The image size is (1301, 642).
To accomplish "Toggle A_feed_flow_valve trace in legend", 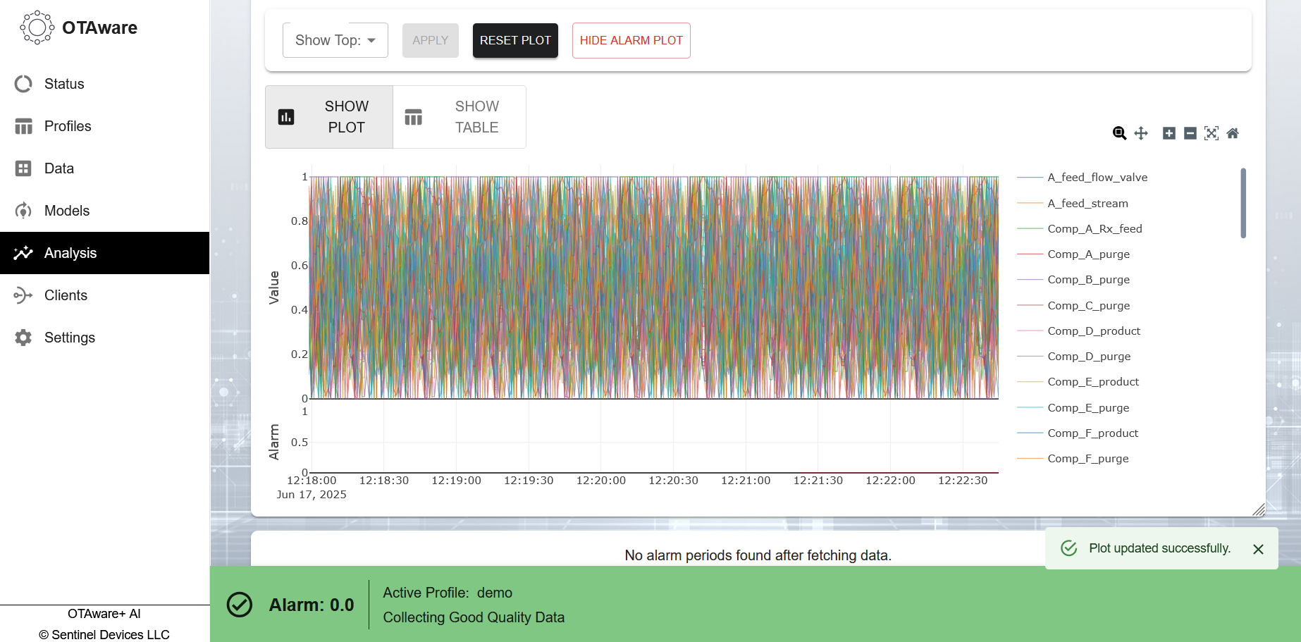I will pos(1097,178).
